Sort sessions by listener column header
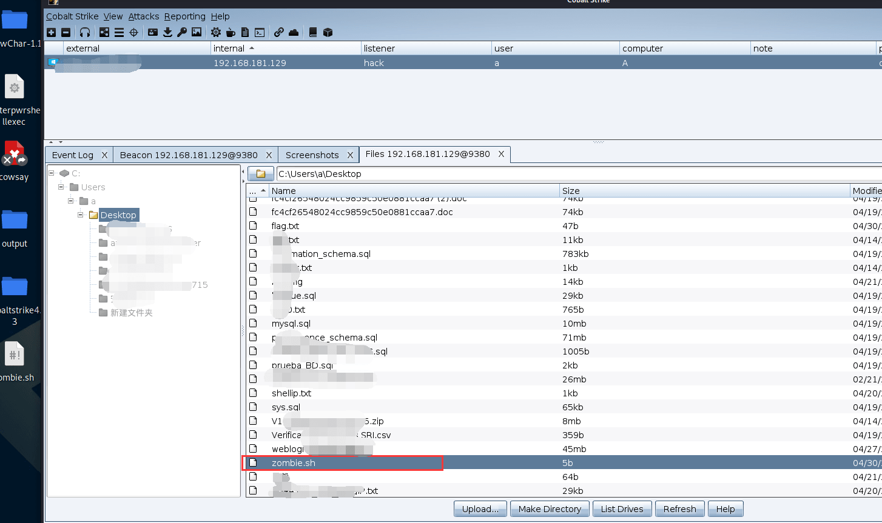This screenshot has height=523, width=882. [x=426, y=48]
